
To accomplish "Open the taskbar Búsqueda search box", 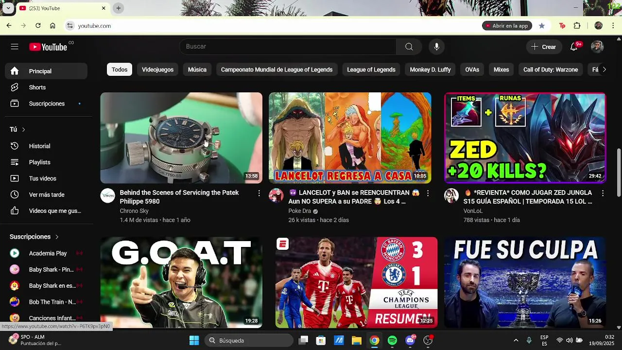I will (250, 340).
